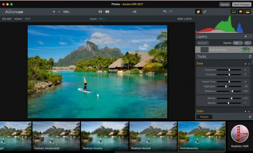Click Save Changes button
The image size is (253, 153).
(242, 5)
